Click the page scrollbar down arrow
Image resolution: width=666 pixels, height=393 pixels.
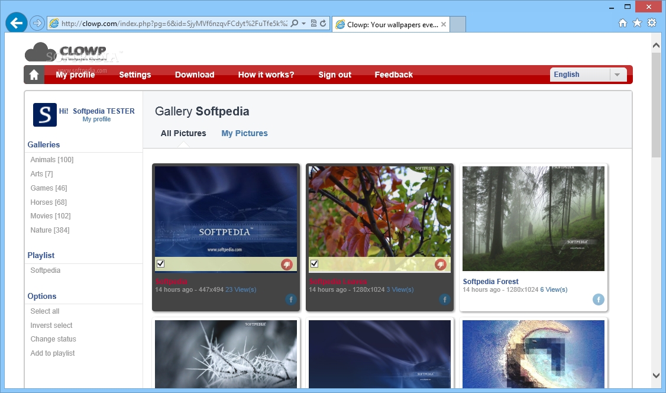coord(656,376)
